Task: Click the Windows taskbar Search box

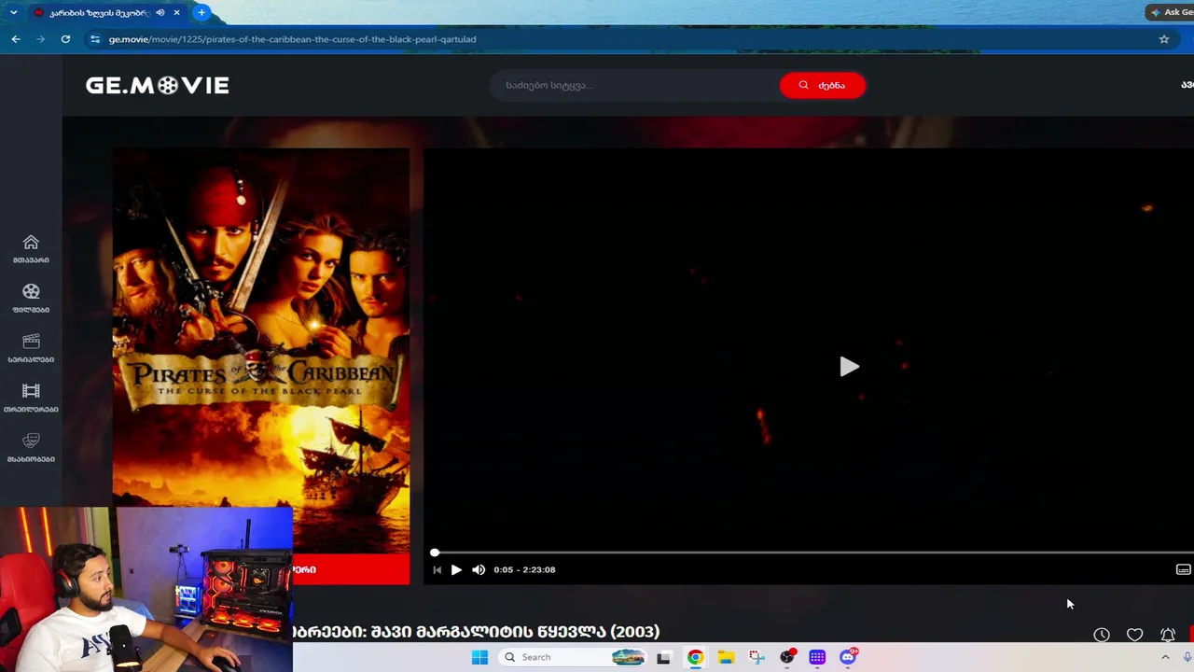Action: (x=571, y=657)
